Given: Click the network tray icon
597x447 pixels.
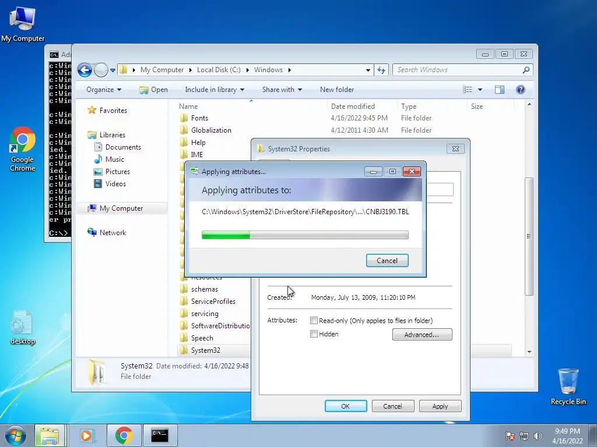Looking at the screenshot, I should click(x=524, y=436).
